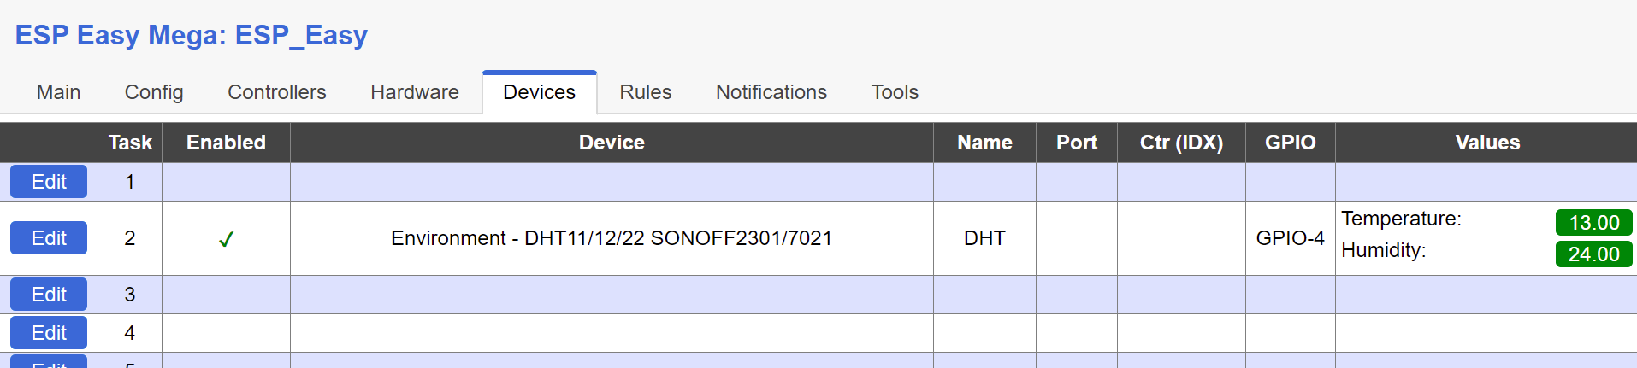
Task: Click the green enabled checkmark for task 2
Action: tap(226, 240)
